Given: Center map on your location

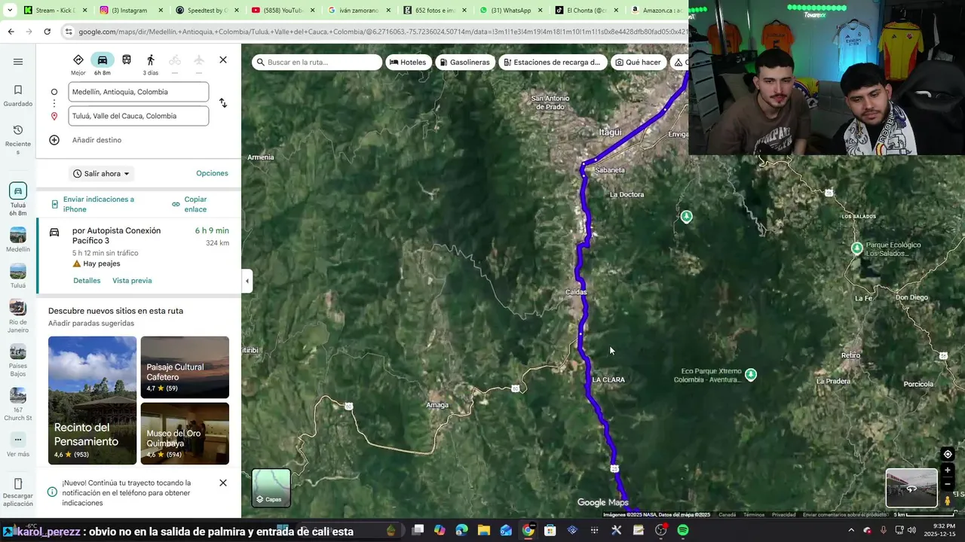Looking at the screenshot, I should [x=948, y=454].
